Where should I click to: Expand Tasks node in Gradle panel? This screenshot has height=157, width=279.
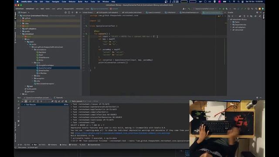(x=231, y=22)
